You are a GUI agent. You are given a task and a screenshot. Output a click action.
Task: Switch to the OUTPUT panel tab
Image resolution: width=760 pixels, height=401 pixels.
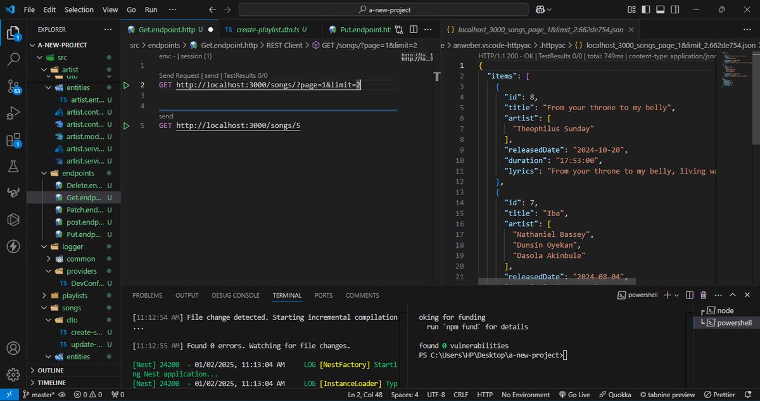click(187, 295)
